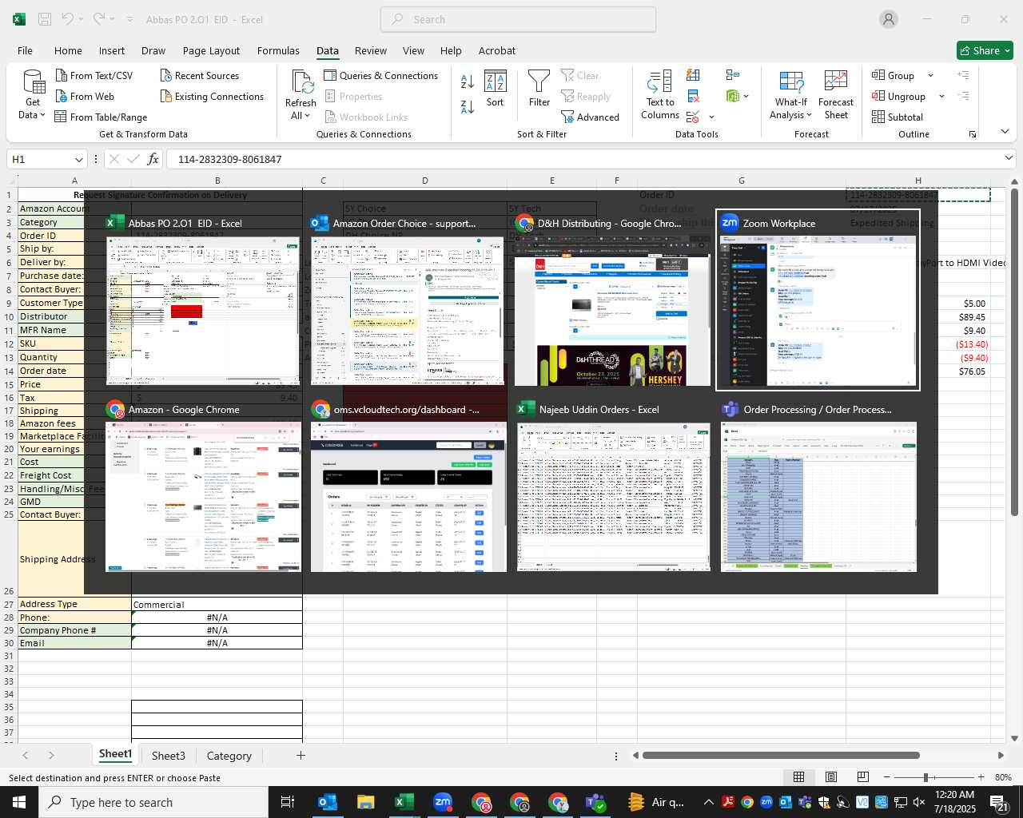Open Advanced filter options

point(590,117)
